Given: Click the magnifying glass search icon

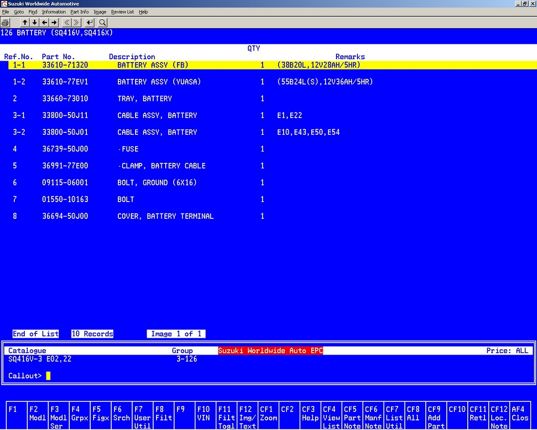Looking at the screenshot, I should click(103, 22).
